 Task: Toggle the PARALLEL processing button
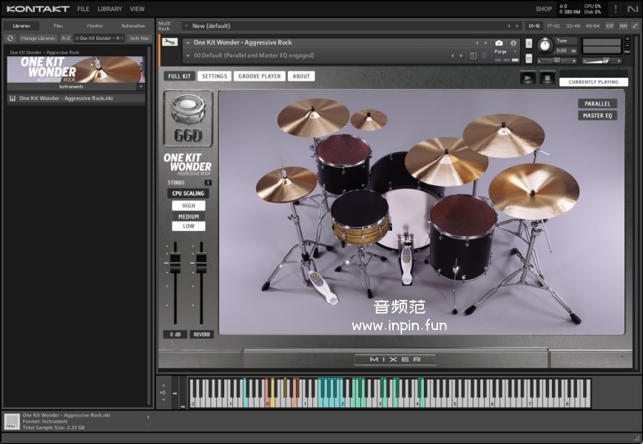(x=597, y=104)
